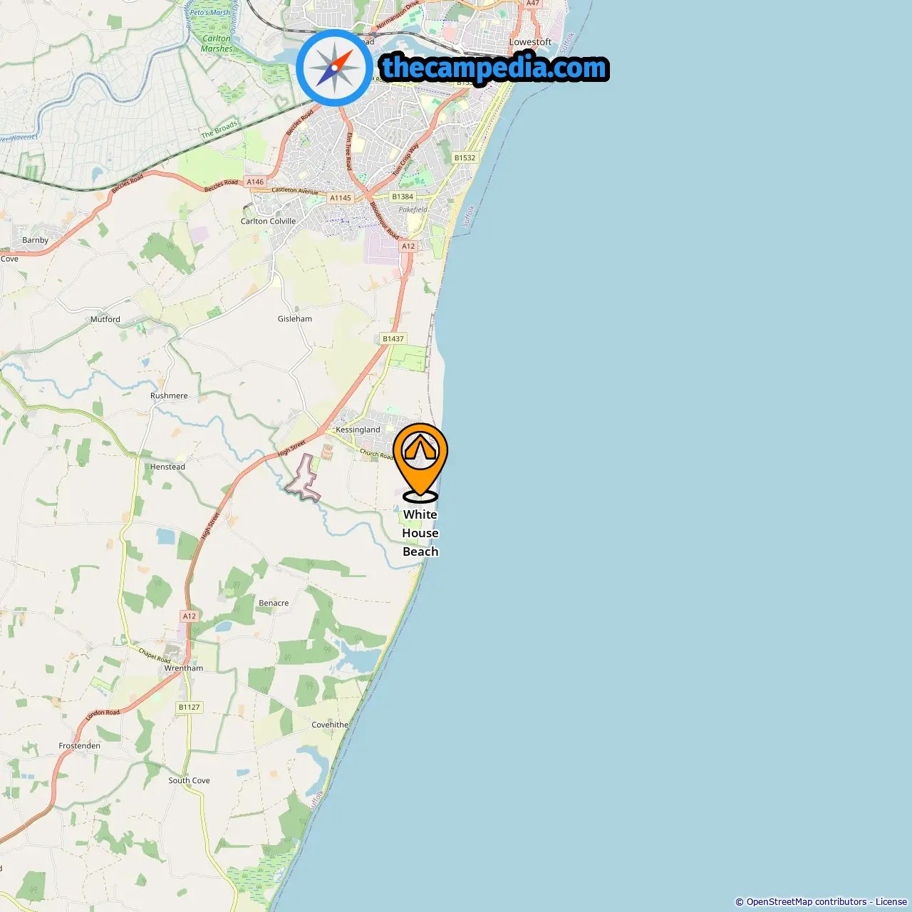Viewport: 912px width, 912px height.
Task: Click the Benacre place label
Action: 274,603
